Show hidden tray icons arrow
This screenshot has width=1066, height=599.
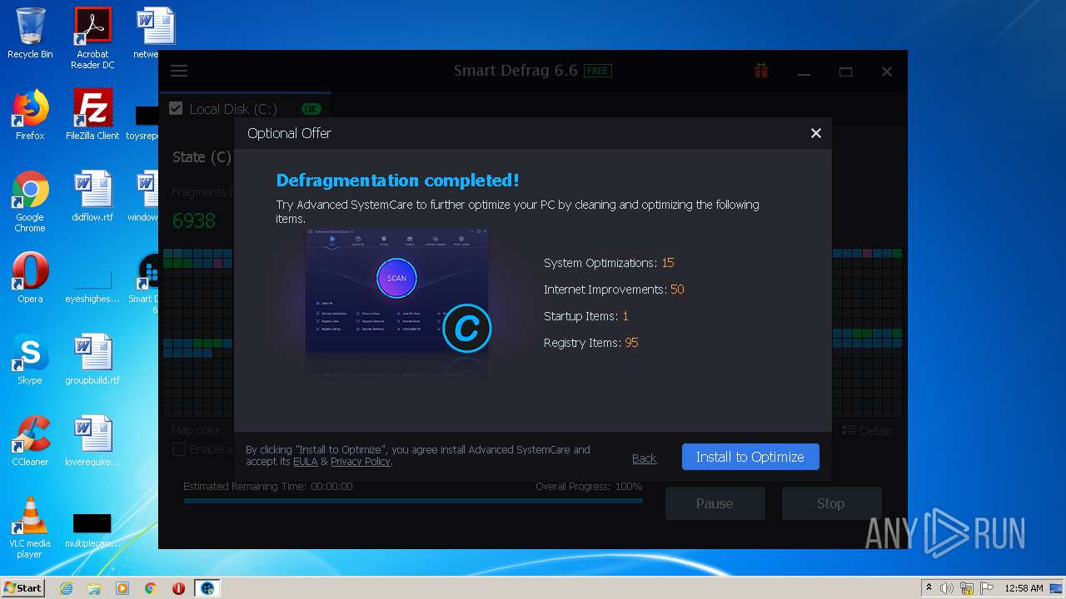pos(929,587)
